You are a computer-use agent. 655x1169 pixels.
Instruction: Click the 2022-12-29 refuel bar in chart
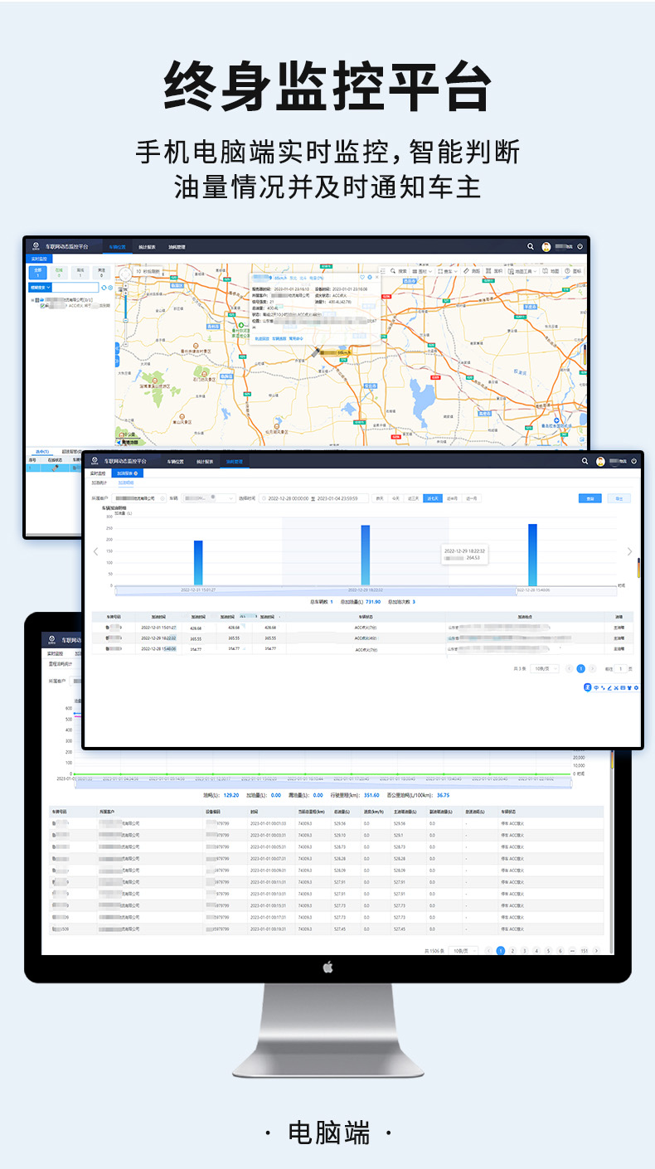pos(365,555)
